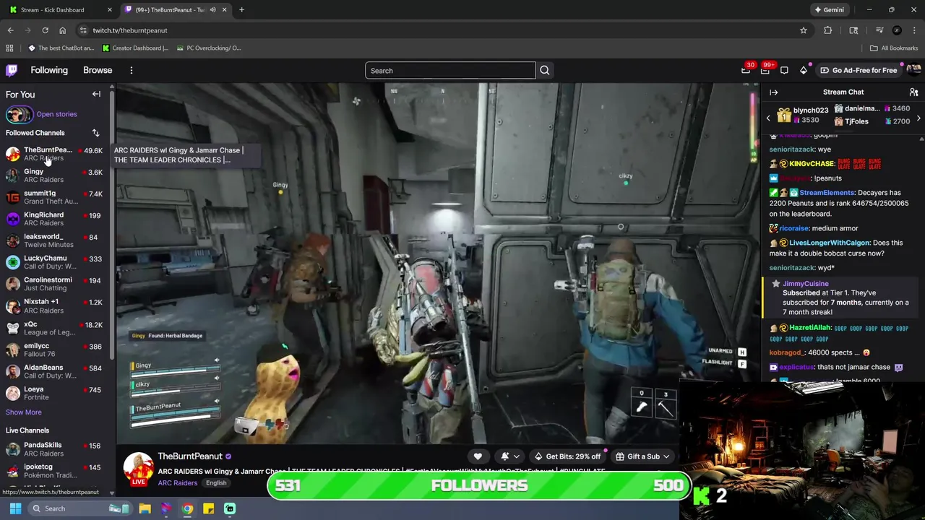
Task: Click the English language tag
Action: 216,482
